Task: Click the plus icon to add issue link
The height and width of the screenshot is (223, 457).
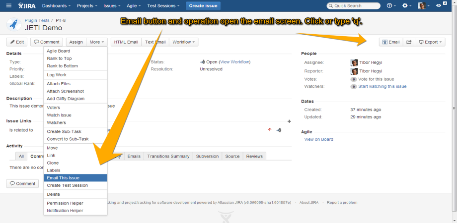Action: (x=289, y=121)
